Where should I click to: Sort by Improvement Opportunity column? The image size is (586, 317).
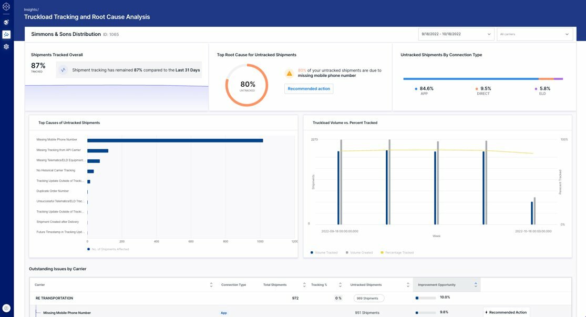point(476,285)
